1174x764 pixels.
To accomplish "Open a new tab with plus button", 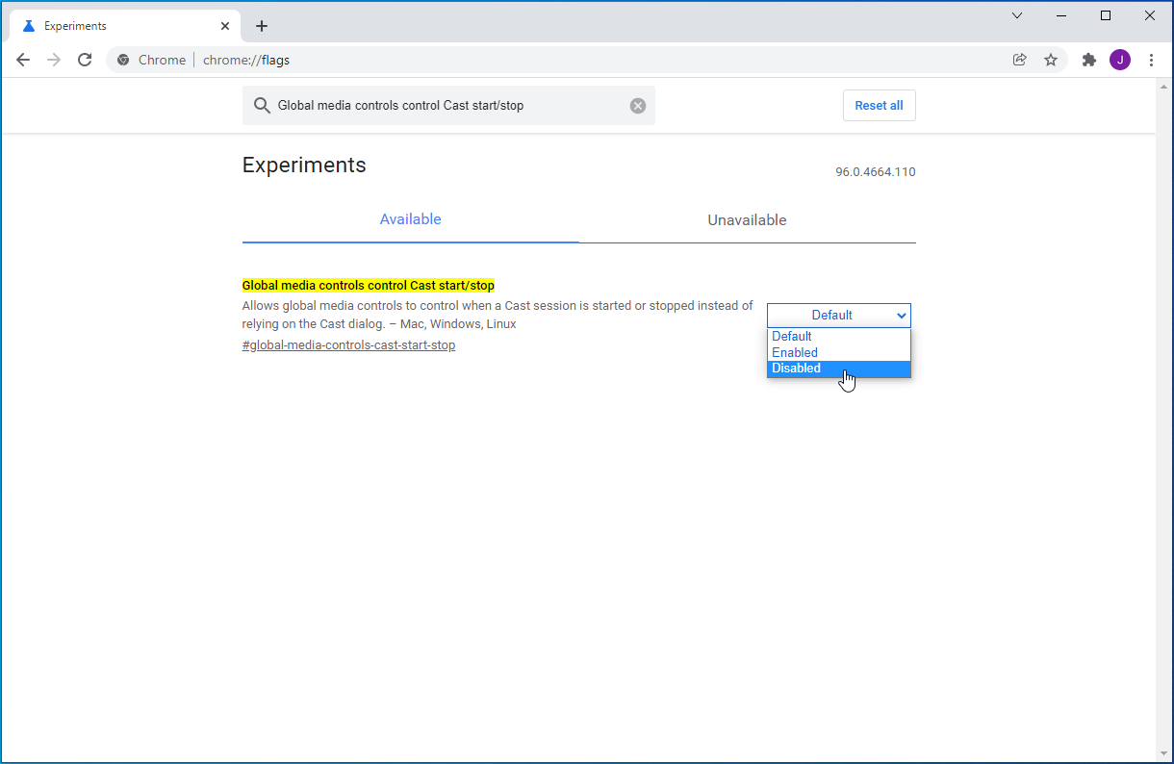I will point(262,26).
